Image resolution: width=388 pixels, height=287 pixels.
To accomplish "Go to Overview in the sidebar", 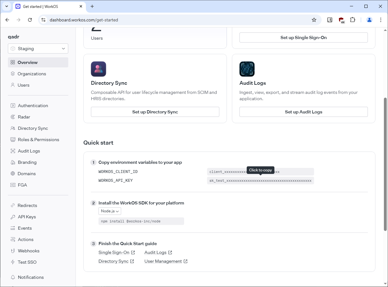I will tap(27, 62).
